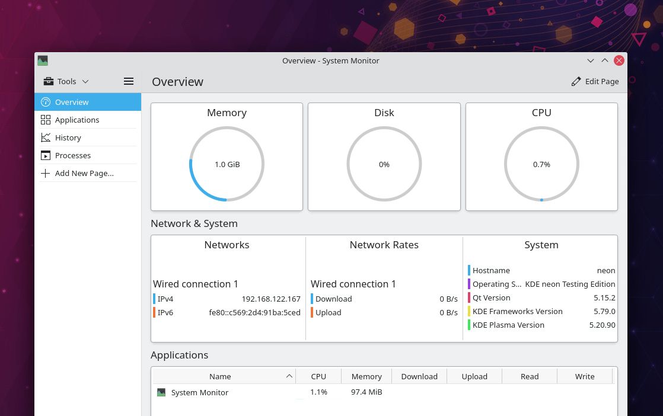
Task: Click the System Monitor app icon in titlebar
Action: [x=43, y=61]
